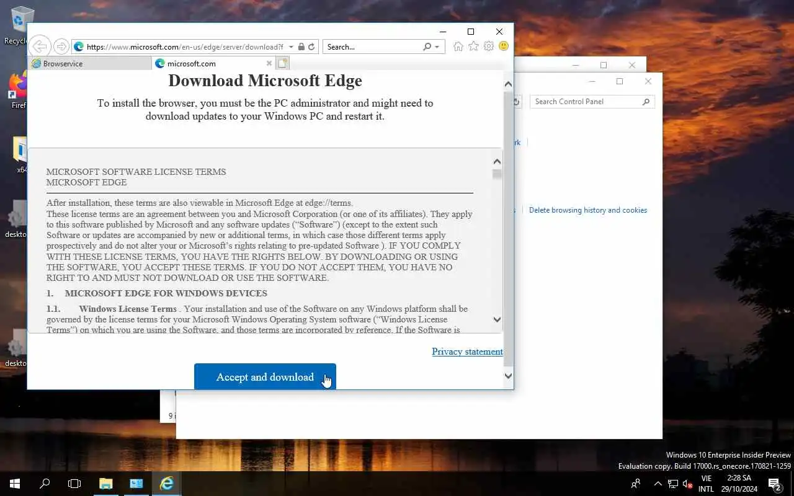794x496 pixels.
Task: Click the license text scrollbar thumb
Action: [497, 174]
